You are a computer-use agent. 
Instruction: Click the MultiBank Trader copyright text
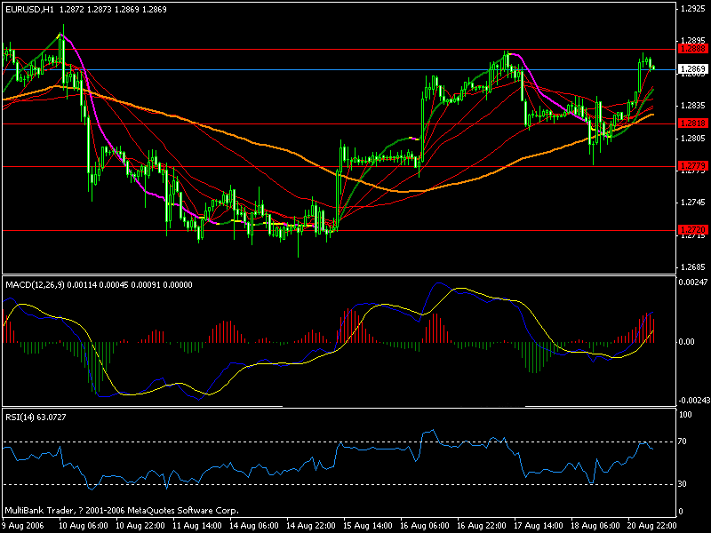122,510
